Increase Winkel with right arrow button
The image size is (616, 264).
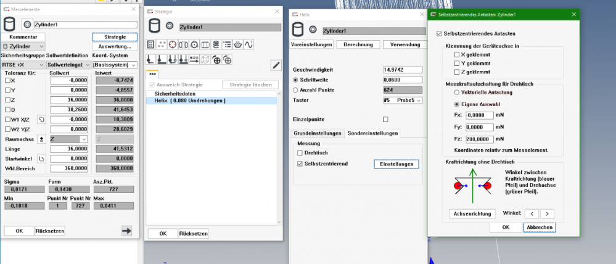tap(547, 213)
